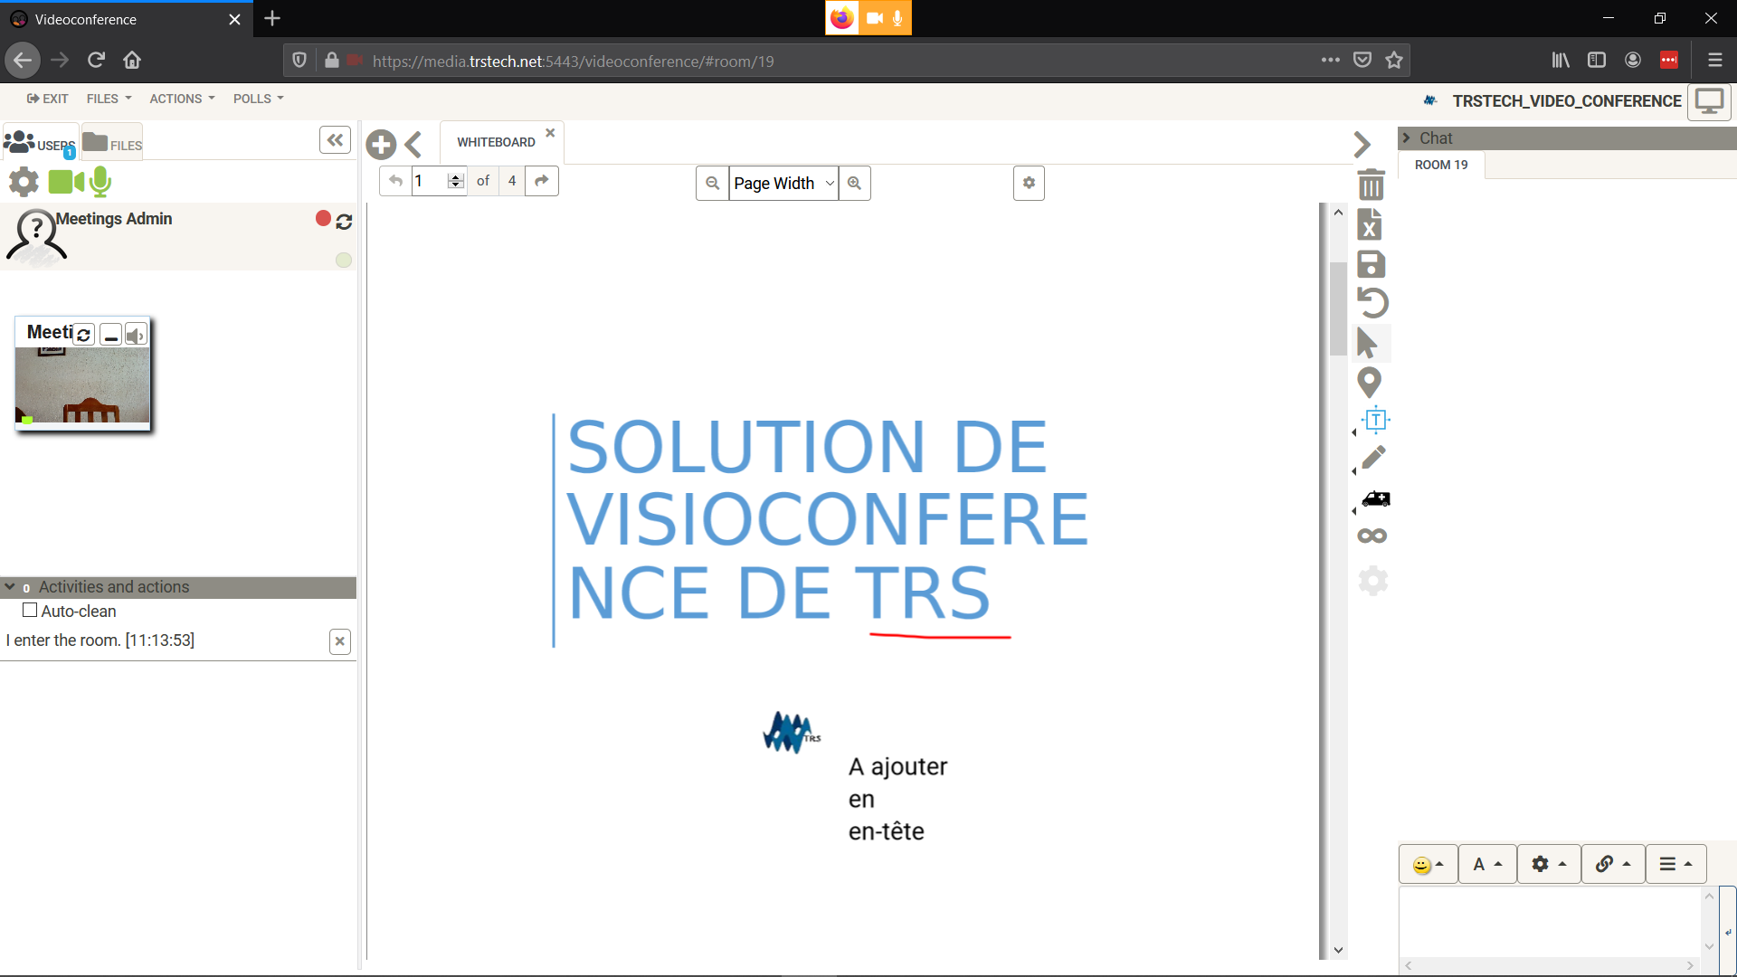The image size is (1737, 977).
Task: Click the page number stepper arrows
Action: [456, 181]
